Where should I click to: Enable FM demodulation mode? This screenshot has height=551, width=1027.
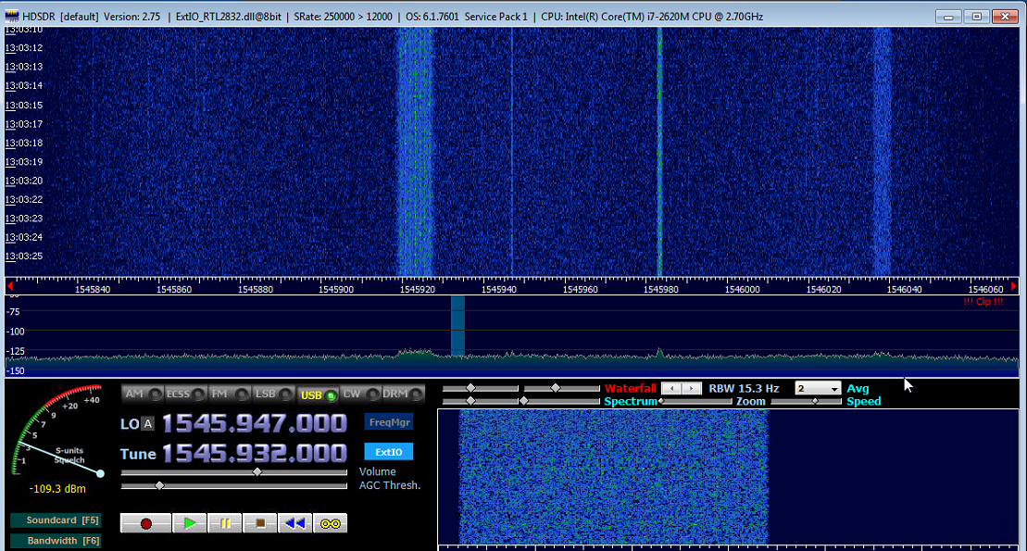(225, 394)
